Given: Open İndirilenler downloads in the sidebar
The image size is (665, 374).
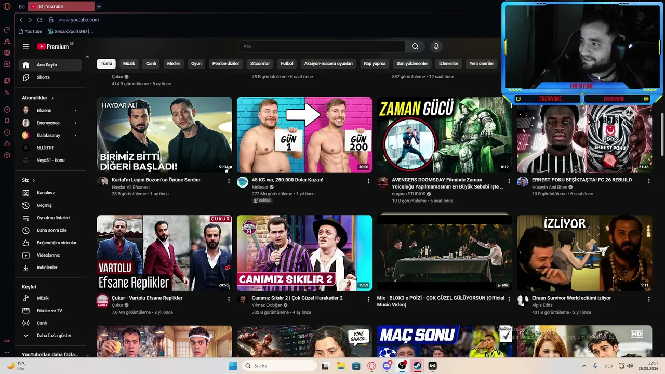Looking at the screenshot, I should coord(50,268).
